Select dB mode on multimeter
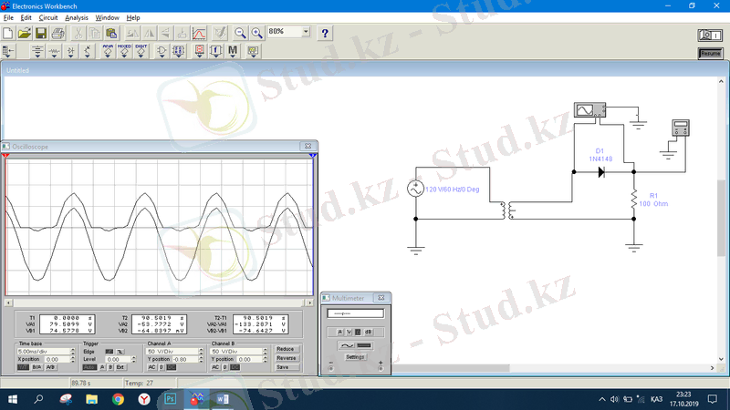This screenshot has width=730, height=410. [x=369, y=332]
